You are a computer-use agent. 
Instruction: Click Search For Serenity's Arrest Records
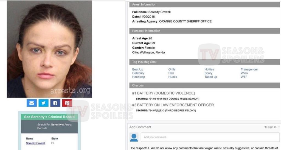coord(54,126)
